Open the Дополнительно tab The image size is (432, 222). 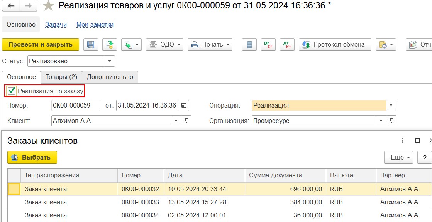[110, 77]
